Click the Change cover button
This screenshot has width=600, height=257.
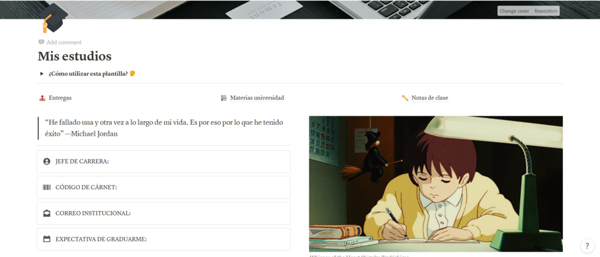coord(514,11)
